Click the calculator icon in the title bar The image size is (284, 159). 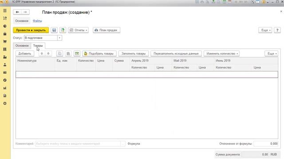224,2
